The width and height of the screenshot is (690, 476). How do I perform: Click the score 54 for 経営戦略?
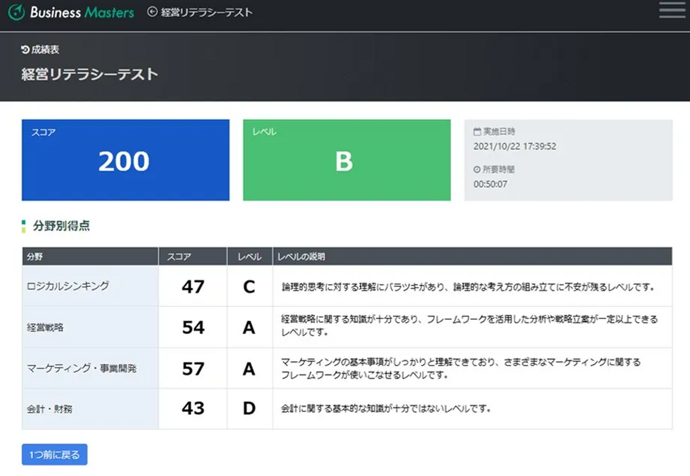click(x=193, y=327)
